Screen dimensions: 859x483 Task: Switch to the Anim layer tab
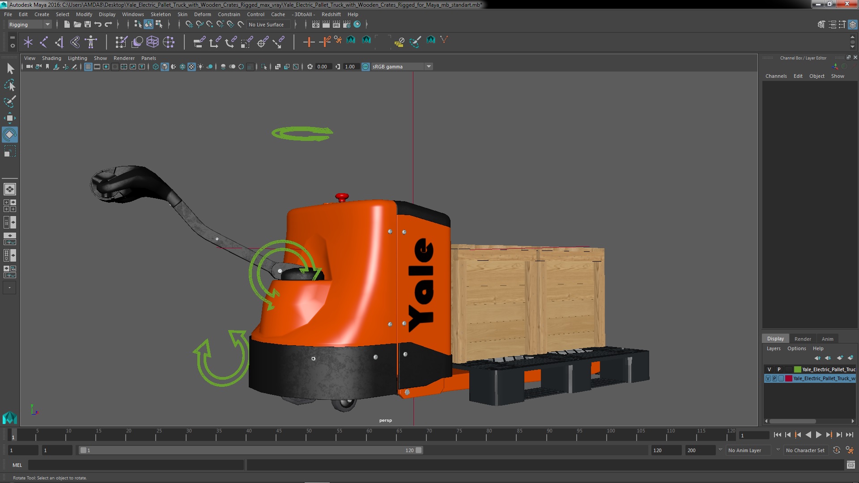pyautogui.click(x=827, y=339)
